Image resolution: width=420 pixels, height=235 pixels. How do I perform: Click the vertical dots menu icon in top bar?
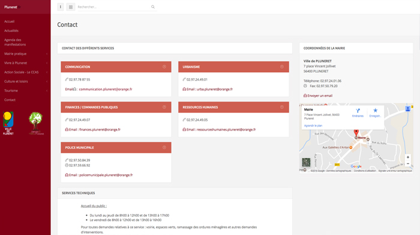tap(61, 7)
